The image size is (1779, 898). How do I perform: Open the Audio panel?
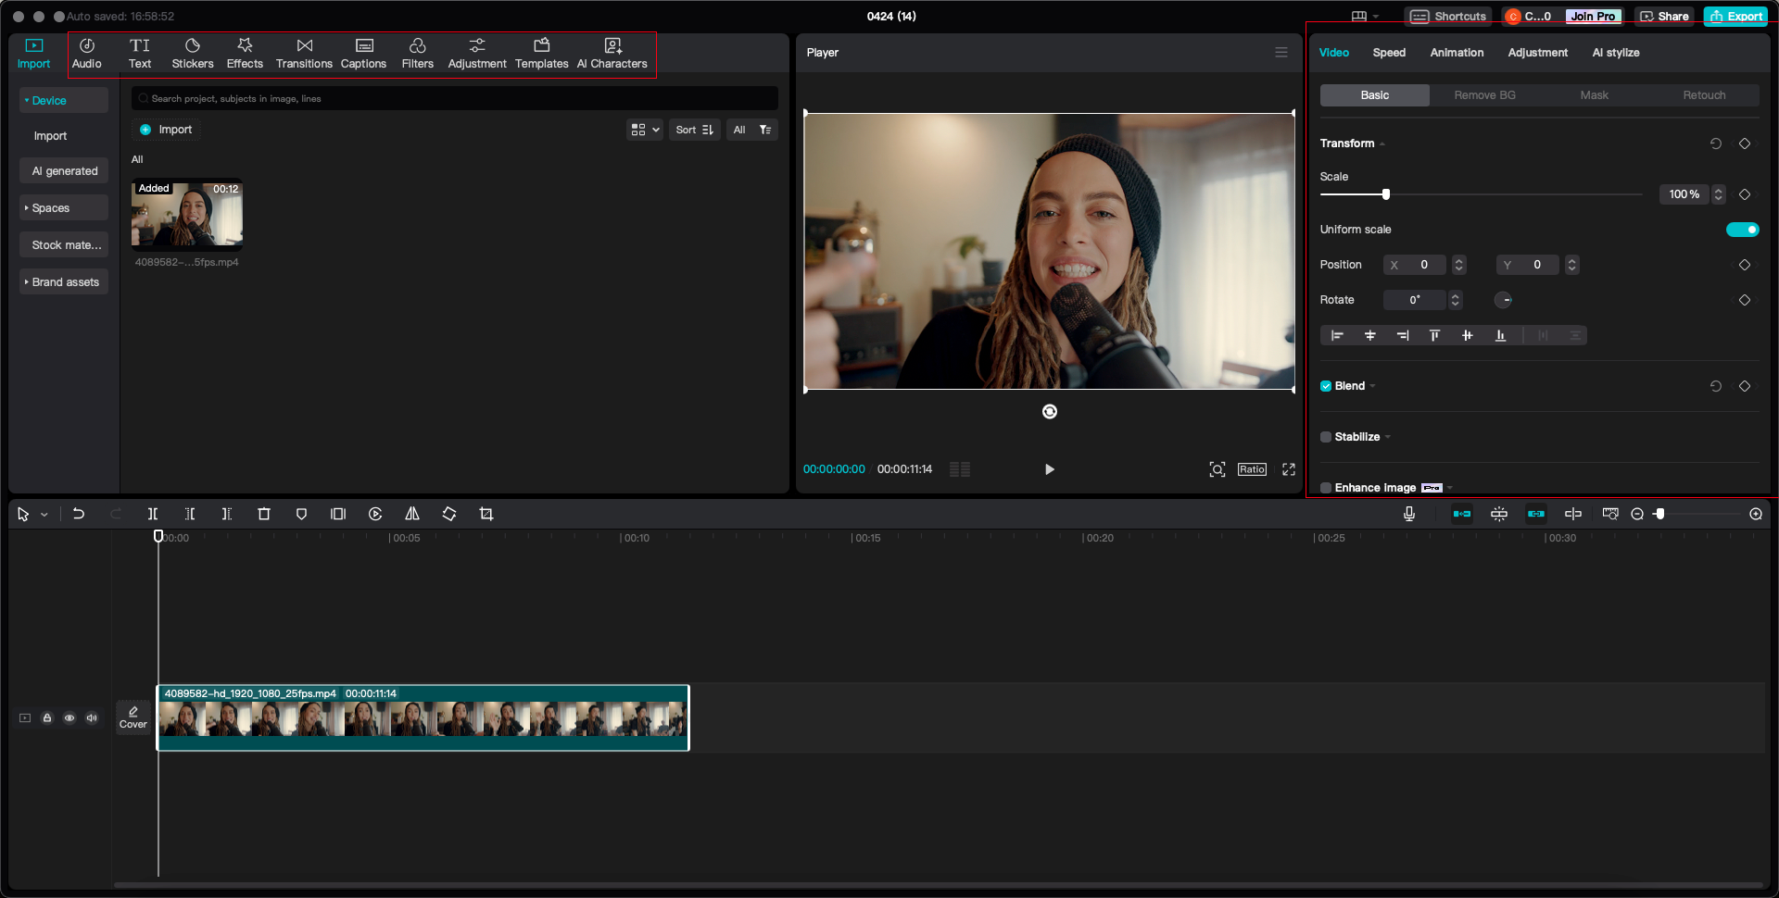(x=87, y=53)
